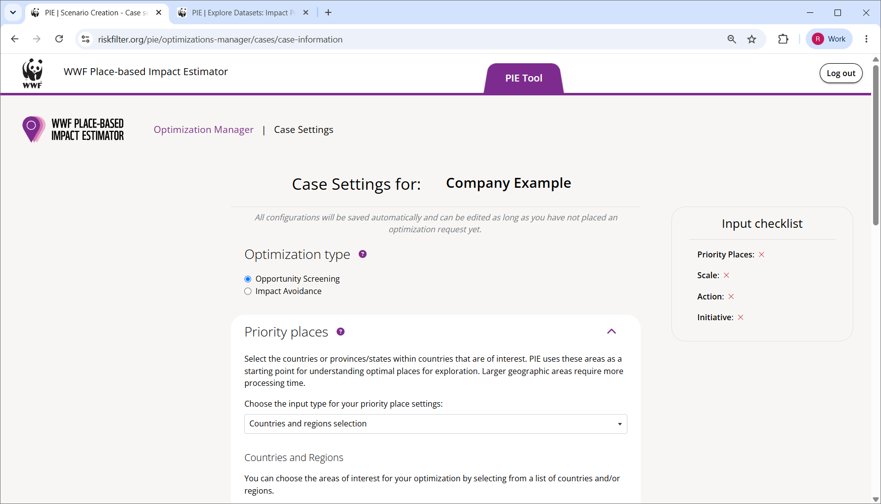Open the PIE Tool tab
Viewport: 881px width, 504px height.
tap(524, 78)
